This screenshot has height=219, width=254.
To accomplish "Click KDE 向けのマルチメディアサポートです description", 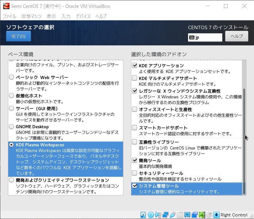I will 178,84.
